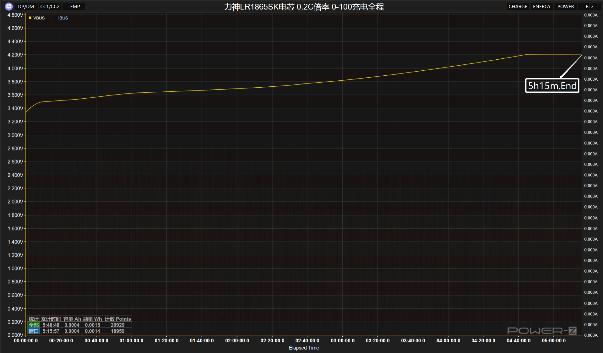Toggle the CC1/CC2 curve button
The image size is (603, 353).
50,7
